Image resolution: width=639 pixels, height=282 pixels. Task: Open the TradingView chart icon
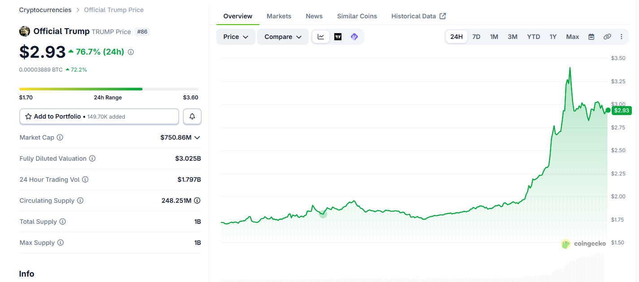[338, 37]
